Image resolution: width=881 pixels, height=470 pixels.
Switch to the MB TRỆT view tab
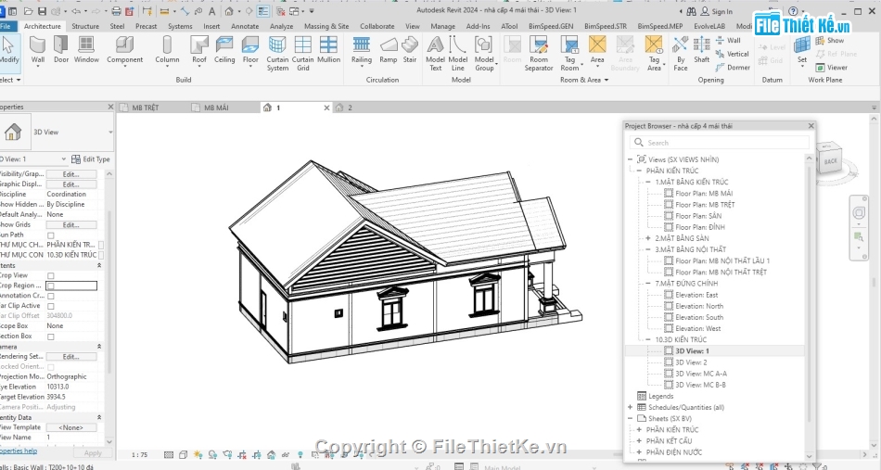pyautogui.click(x=146, y=108)
